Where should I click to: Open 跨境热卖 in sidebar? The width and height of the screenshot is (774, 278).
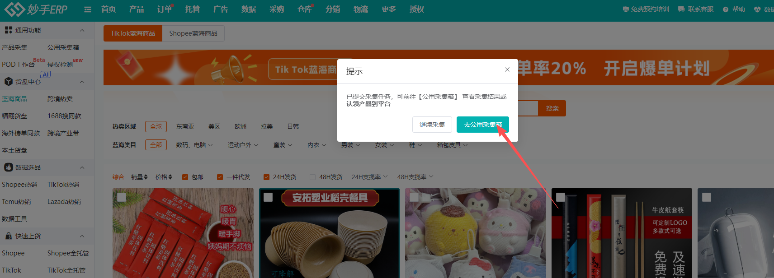(x=60, y=99)
